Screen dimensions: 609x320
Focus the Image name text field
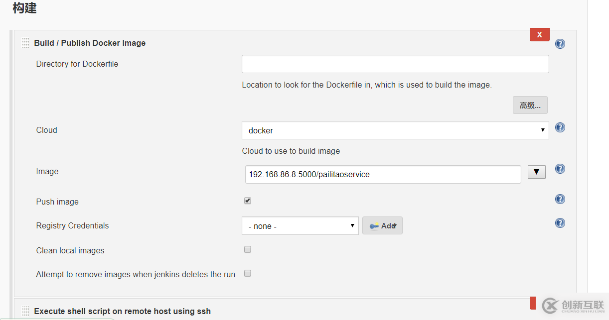383,175
